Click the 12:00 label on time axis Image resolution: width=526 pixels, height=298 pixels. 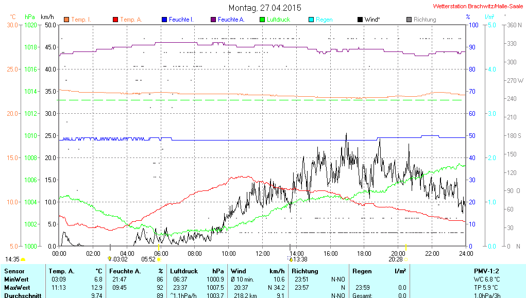pos(262,253)
